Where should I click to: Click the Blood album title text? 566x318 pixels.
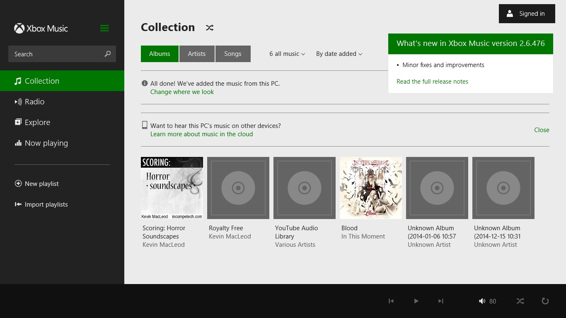pyautogui.click(x=349, y=228)
